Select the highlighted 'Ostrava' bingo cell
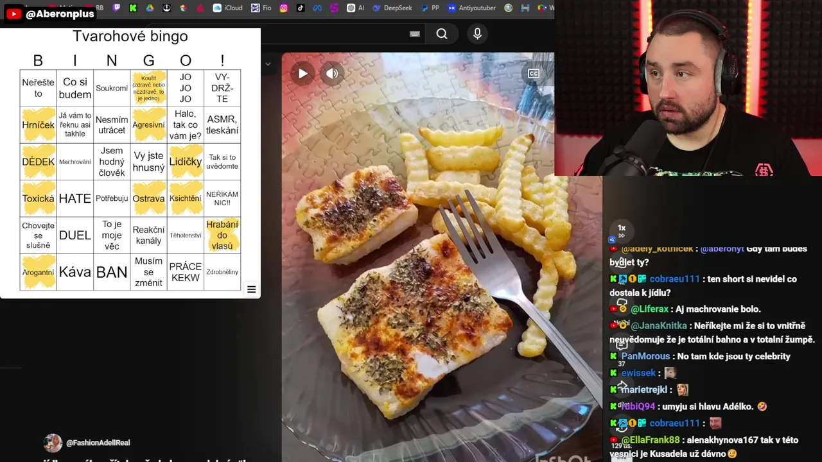The height and width of the screenshot is (462, 822). click(x=148, y=198)
